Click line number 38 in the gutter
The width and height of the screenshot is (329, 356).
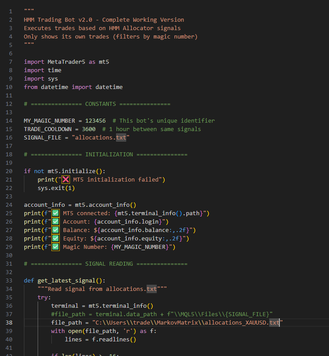click(x=9, y=323)
